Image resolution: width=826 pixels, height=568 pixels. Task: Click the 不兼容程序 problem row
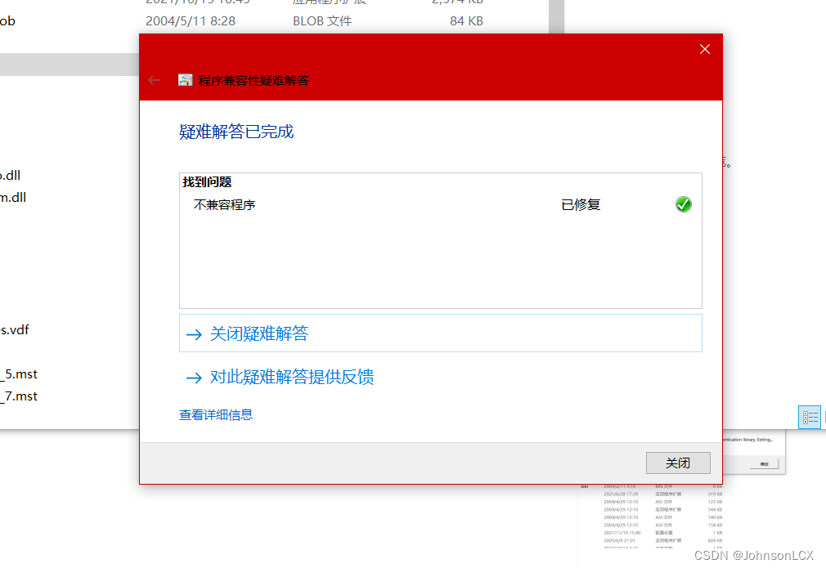tap(440, 204)
